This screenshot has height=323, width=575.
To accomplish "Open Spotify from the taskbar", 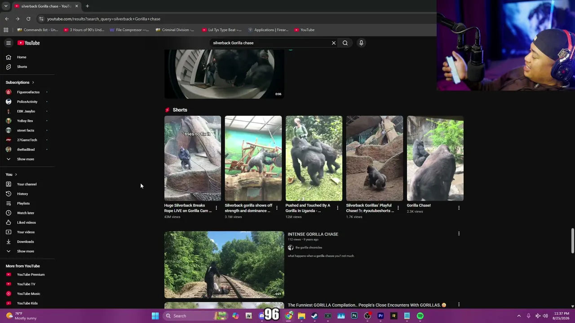I will pyautogui.click(x=420, y=316).
